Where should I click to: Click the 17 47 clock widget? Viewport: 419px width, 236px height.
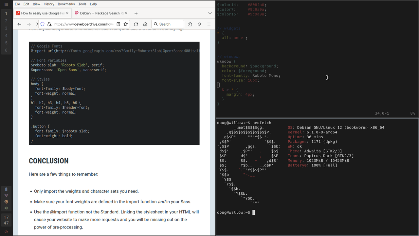6,220
